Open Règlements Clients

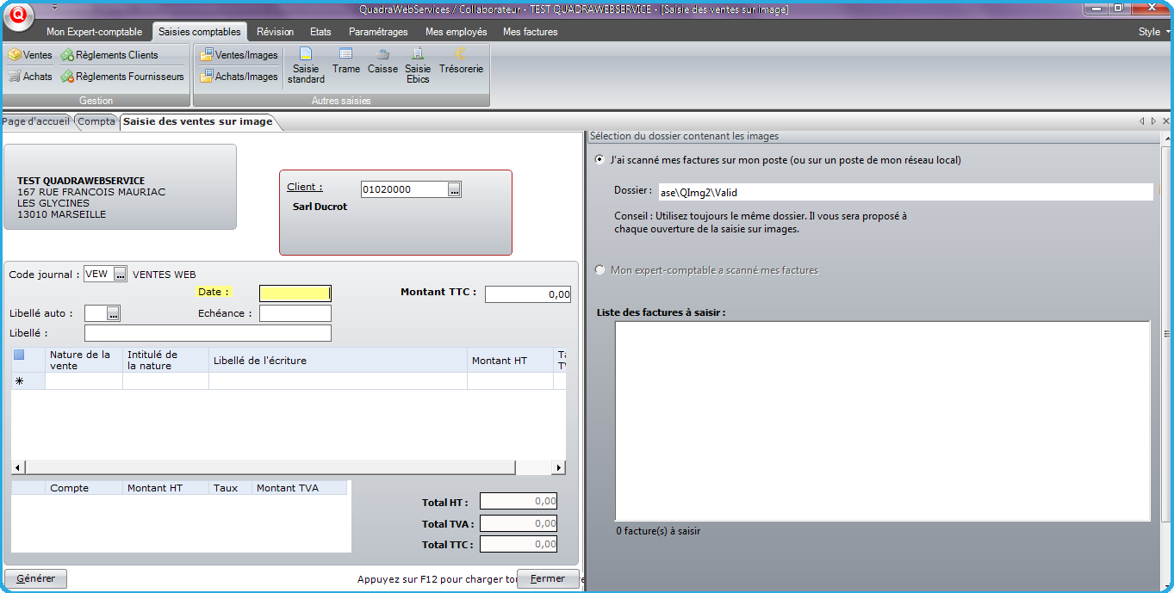(109, 55)
